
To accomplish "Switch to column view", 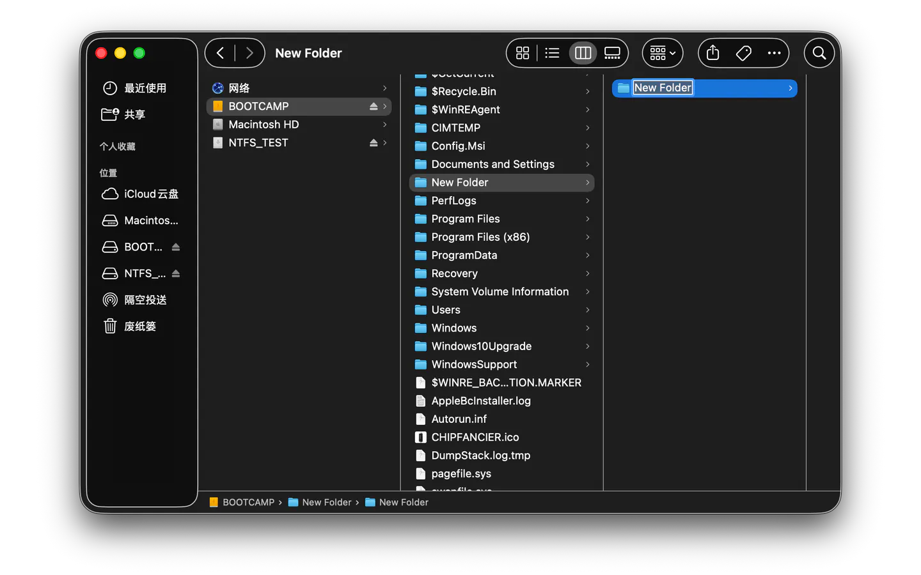I will [x=583, y=53].
